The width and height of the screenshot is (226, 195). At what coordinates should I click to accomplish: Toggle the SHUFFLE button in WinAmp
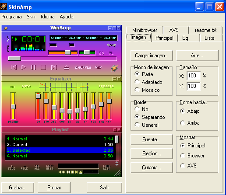[83, 67]
